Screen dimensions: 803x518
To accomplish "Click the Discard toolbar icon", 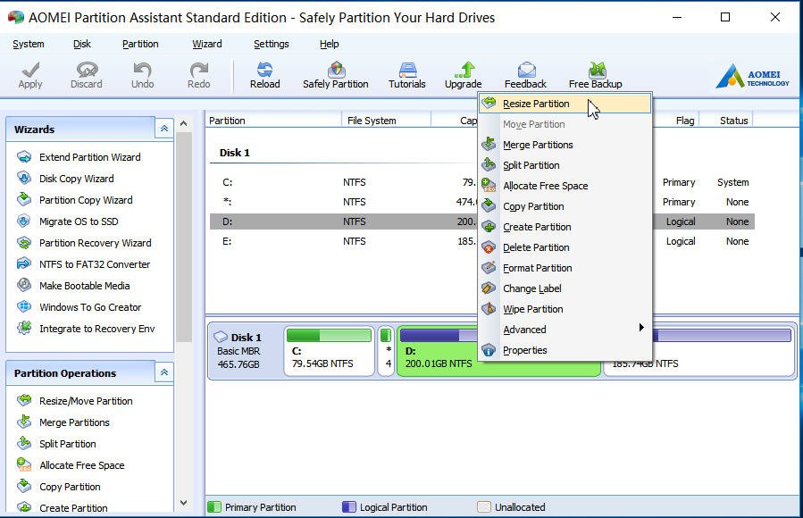I will tap(87, 70).
